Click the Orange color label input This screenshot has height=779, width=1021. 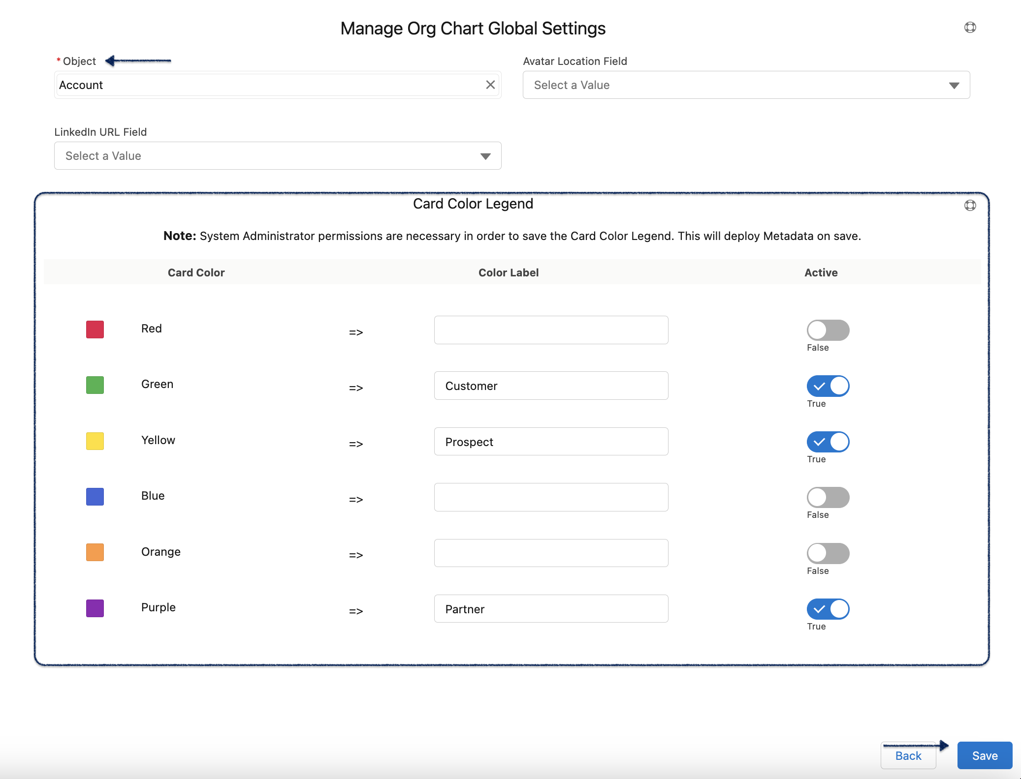[551, 553]
